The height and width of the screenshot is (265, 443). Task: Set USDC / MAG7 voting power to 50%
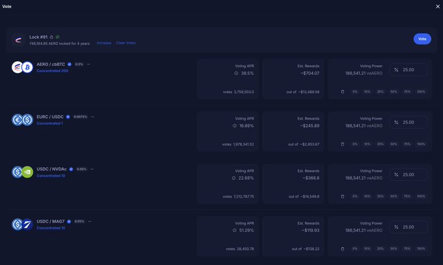click(393, 249)
